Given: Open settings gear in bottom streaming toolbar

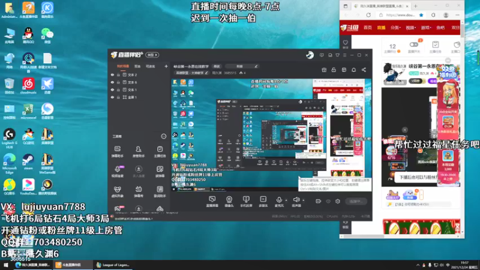Looking at the screenshot, I should click(x=337, y=202).
